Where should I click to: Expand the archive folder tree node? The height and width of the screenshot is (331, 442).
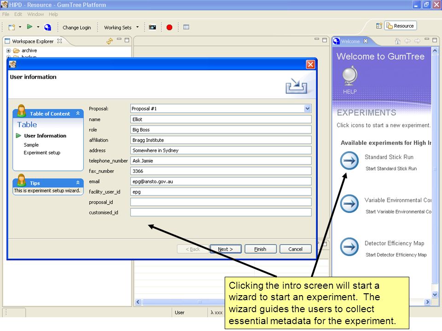(8, 51)
